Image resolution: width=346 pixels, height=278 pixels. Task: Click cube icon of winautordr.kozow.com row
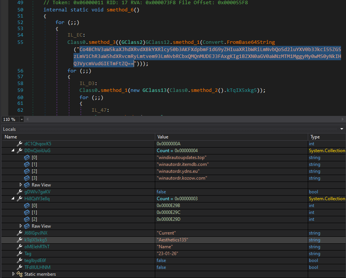click(x=27, y=178)
